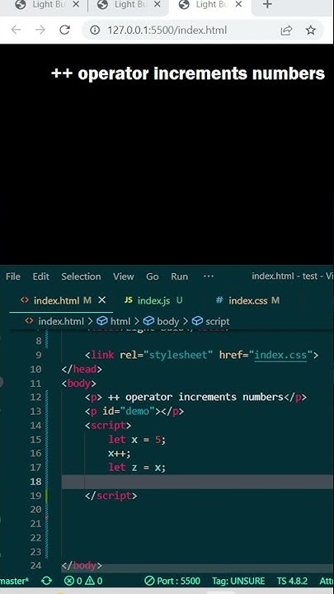The width and height of the screenshot is (334, 594).
Task: Click Port : 5500 live server status
Action: click(172, 581)
